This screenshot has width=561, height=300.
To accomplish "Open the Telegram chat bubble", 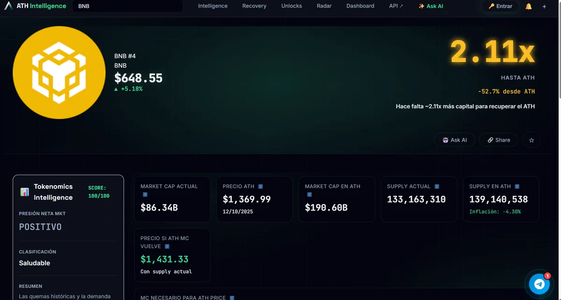I will [539, 284].
